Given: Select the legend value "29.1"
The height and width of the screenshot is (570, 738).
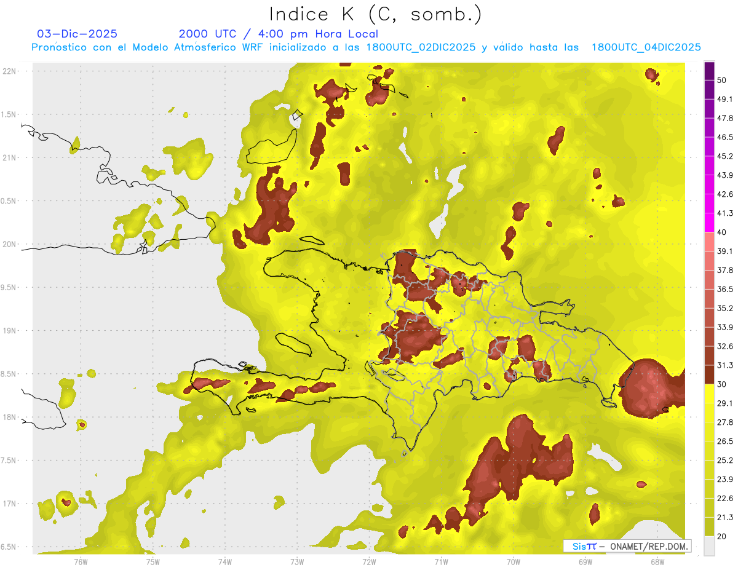Looking at the screenshot, I should [x=725, y=403].
